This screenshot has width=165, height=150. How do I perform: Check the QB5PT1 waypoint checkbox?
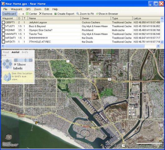click(3, 22)
